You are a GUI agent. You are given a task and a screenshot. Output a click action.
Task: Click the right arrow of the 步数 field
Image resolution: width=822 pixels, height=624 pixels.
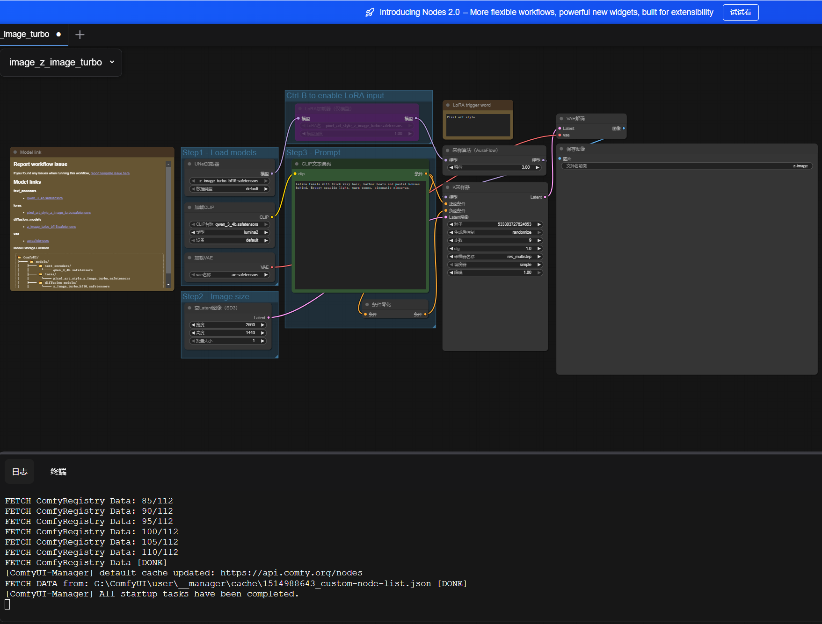538,240
